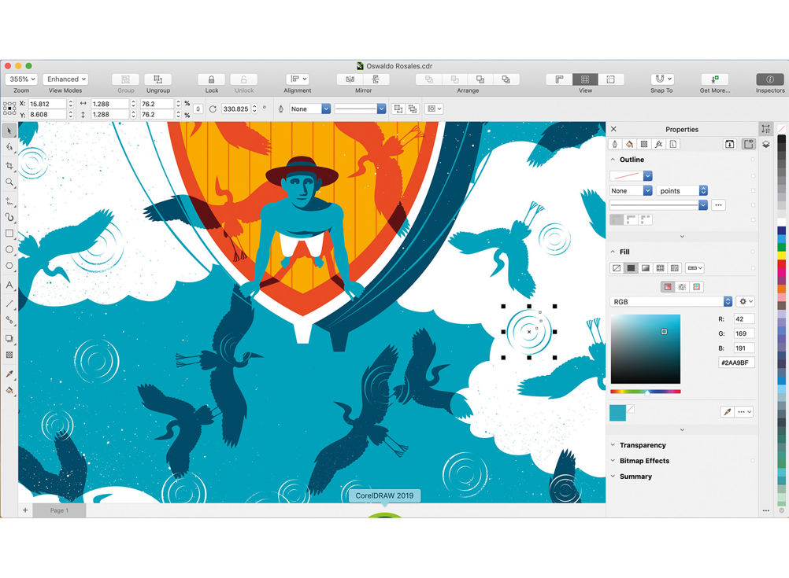This screenshot has width=789, height=578.
Task: Click the R value field
Action: pos(743,319)
